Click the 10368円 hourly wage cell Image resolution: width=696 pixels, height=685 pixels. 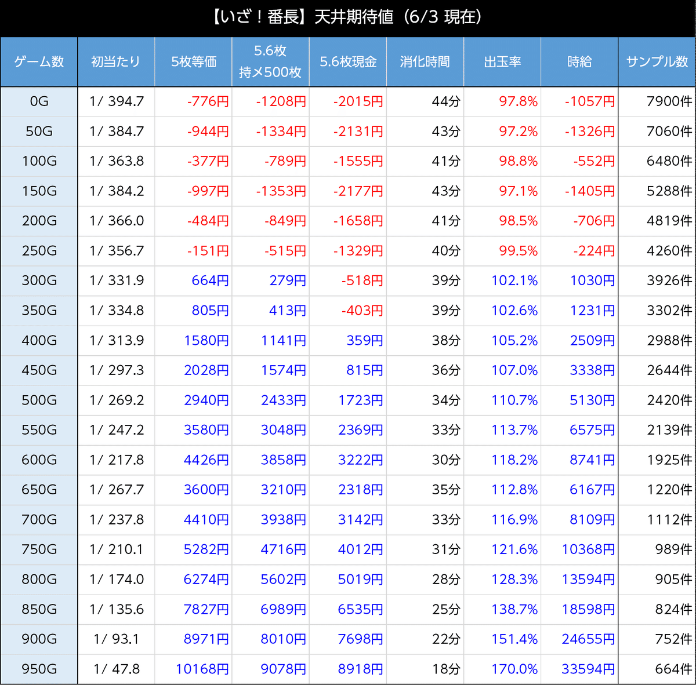tap(579, 549)
